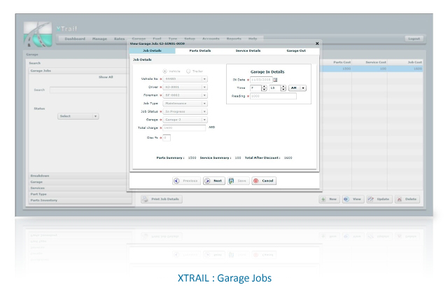Click the Cancel red icon button
Screen dimensions: 448x292
(x=256, y=181)
